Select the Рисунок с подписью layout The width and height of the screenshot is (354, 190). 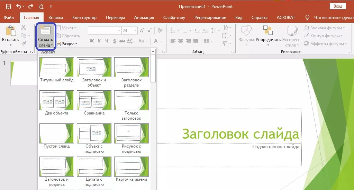pos(131,138)
